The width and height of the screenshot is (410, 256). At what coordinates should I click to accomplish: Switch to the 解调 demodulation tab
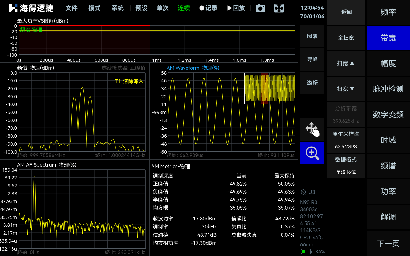(x=388, y=217)
